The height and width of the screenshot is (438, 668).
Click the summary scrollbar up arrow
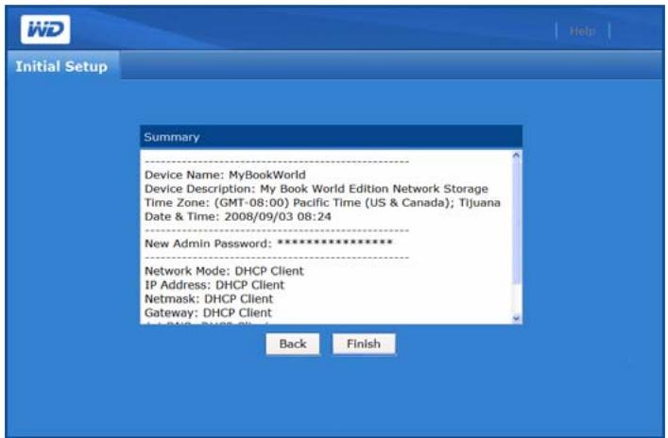click(516, 156)
